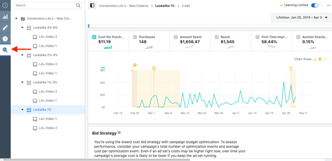Click the search magnifier icon in search box
332x161 pixels.
click(78, 5)
